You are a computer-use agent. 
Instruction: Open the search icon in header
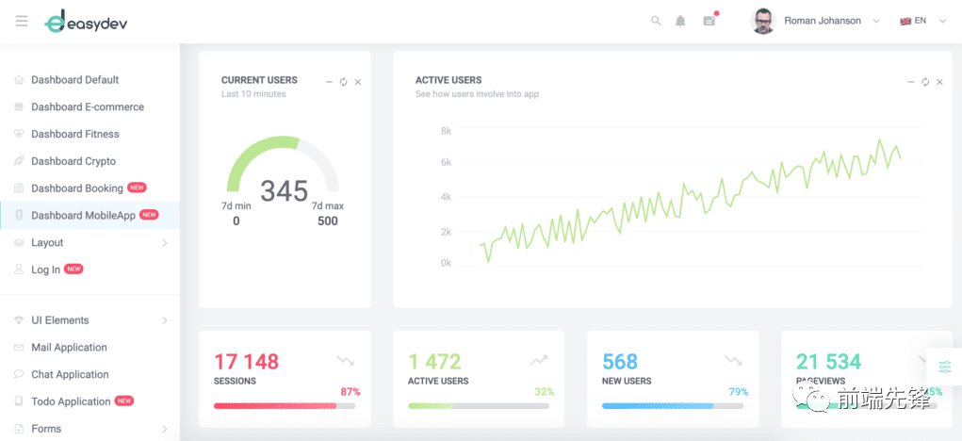[656, 21]
